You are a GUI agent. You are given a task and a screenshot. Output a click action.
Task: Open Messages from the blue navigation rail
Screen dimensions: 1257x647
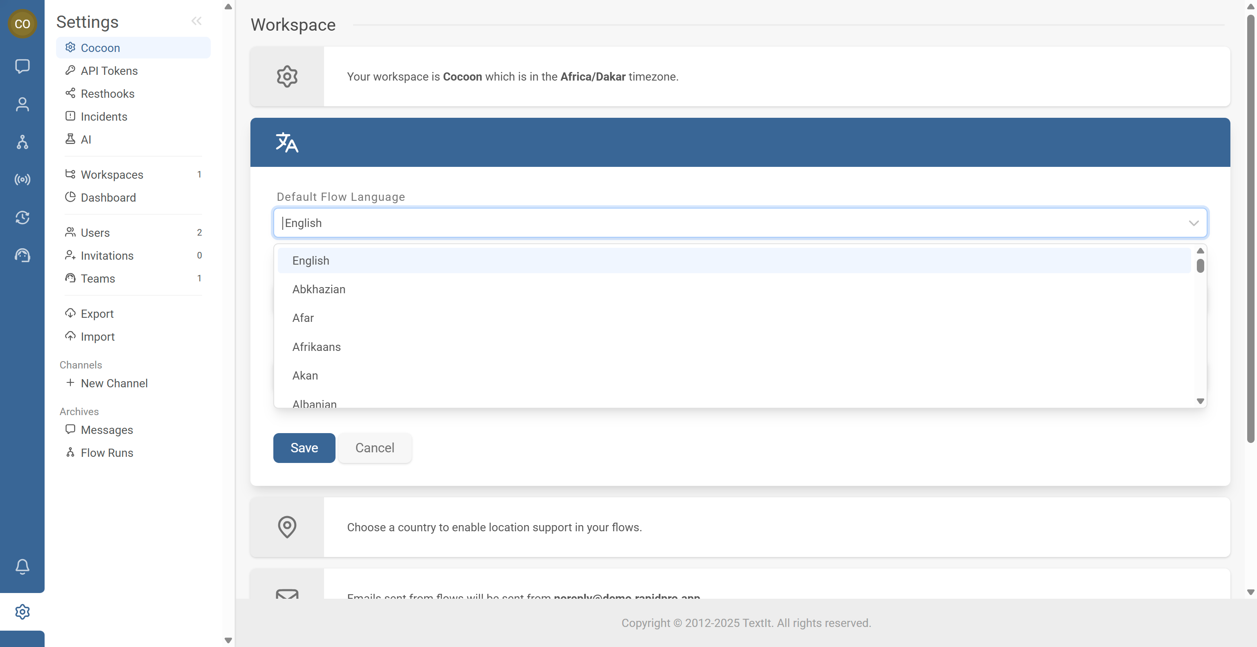tap(23, 66)
